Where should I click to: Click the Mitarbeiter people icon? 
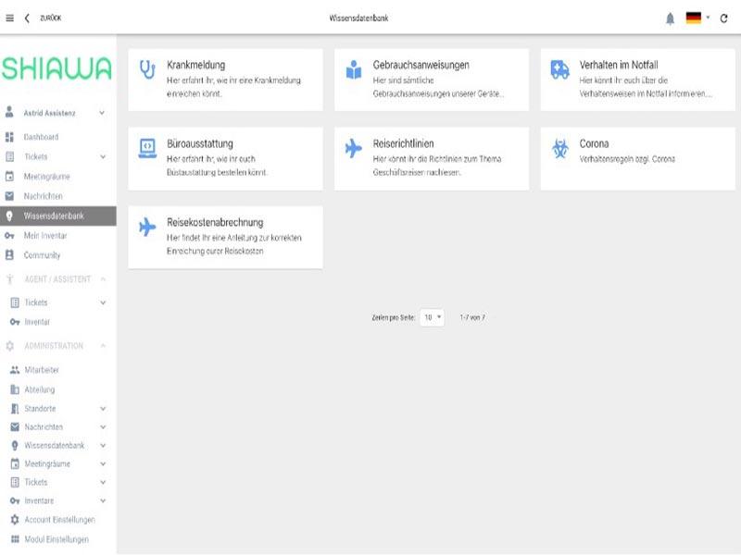pos(15,370)
